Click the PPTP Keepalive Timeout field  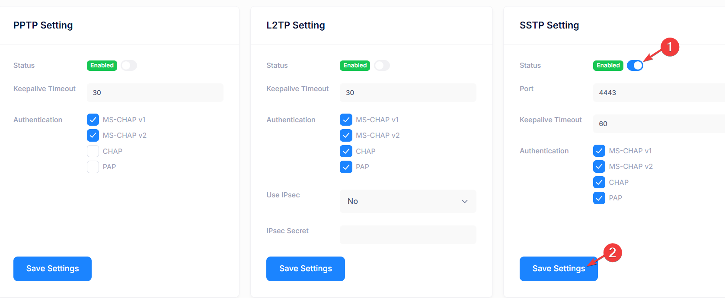tap(155, 92)
